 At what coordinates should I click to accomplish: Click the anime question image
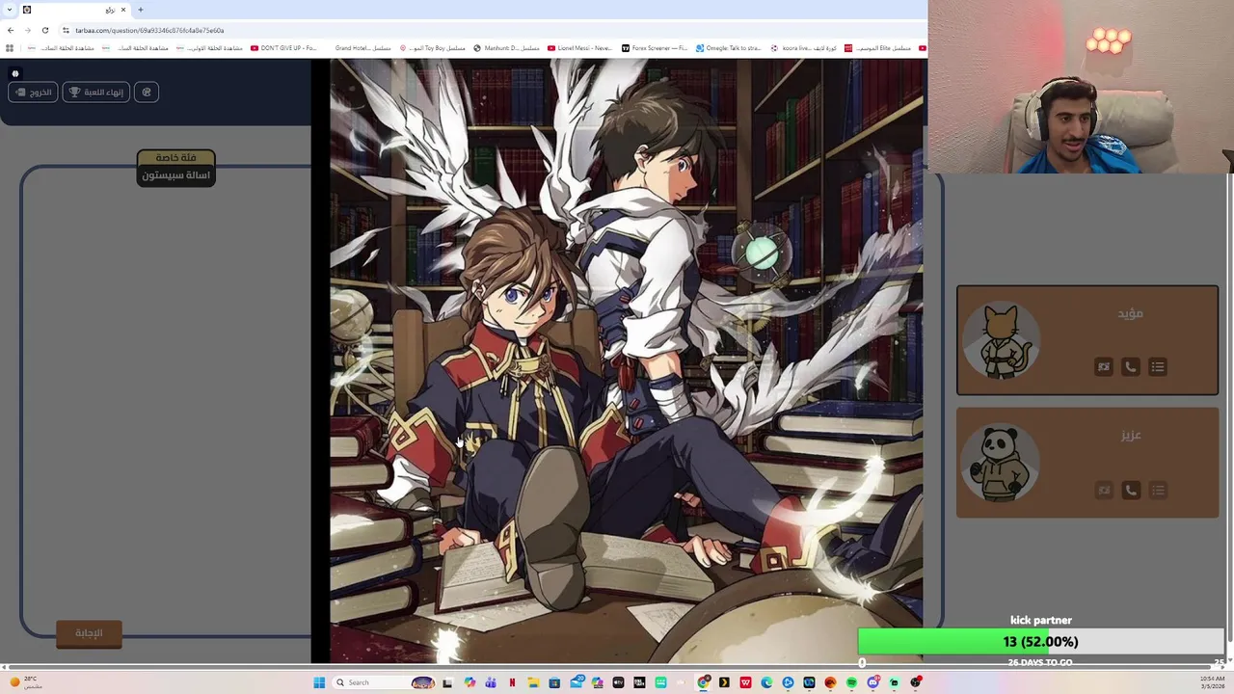pos(626,360)
